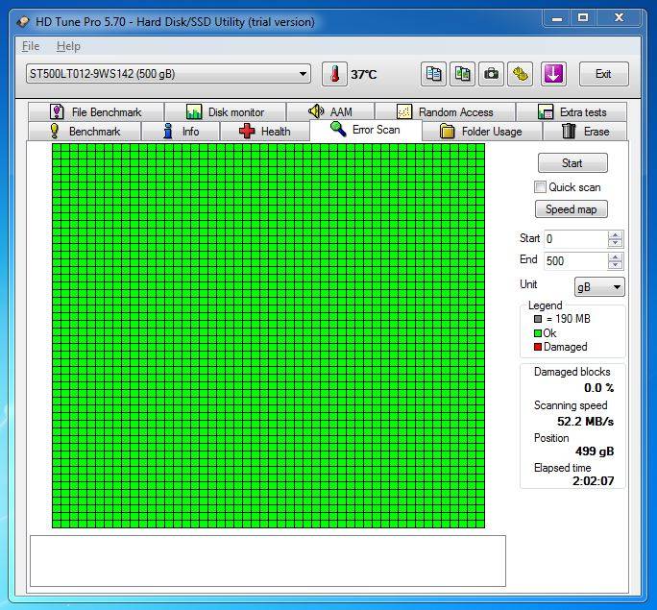Click the empty log text box below grid
The width and height of the screenshot is (657, 610).
pos(268,561)
